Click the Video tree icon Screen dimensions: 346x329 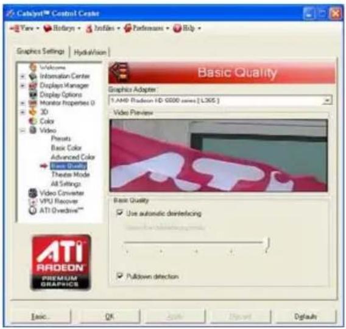(33, 130)
